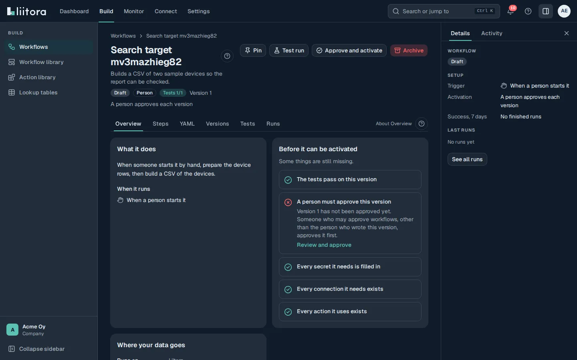Close the Details panel
577x360 pixels.
pos(567,33)
